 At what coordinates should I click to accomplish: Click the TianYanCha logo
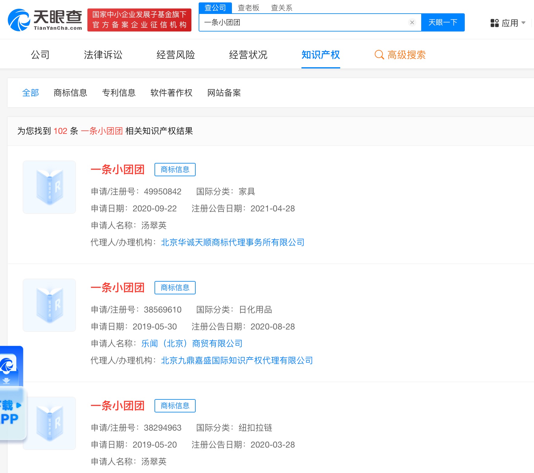pyautogui.click(x=45, y=20)
